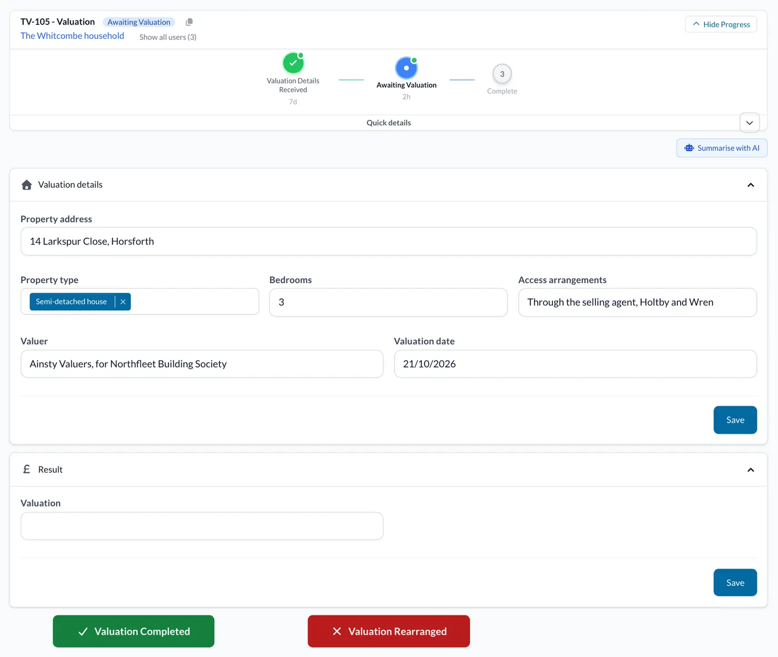Open the Property type dropdown
Image resolution: width=778 pixels, height=657 pixels.
point(140,302)
